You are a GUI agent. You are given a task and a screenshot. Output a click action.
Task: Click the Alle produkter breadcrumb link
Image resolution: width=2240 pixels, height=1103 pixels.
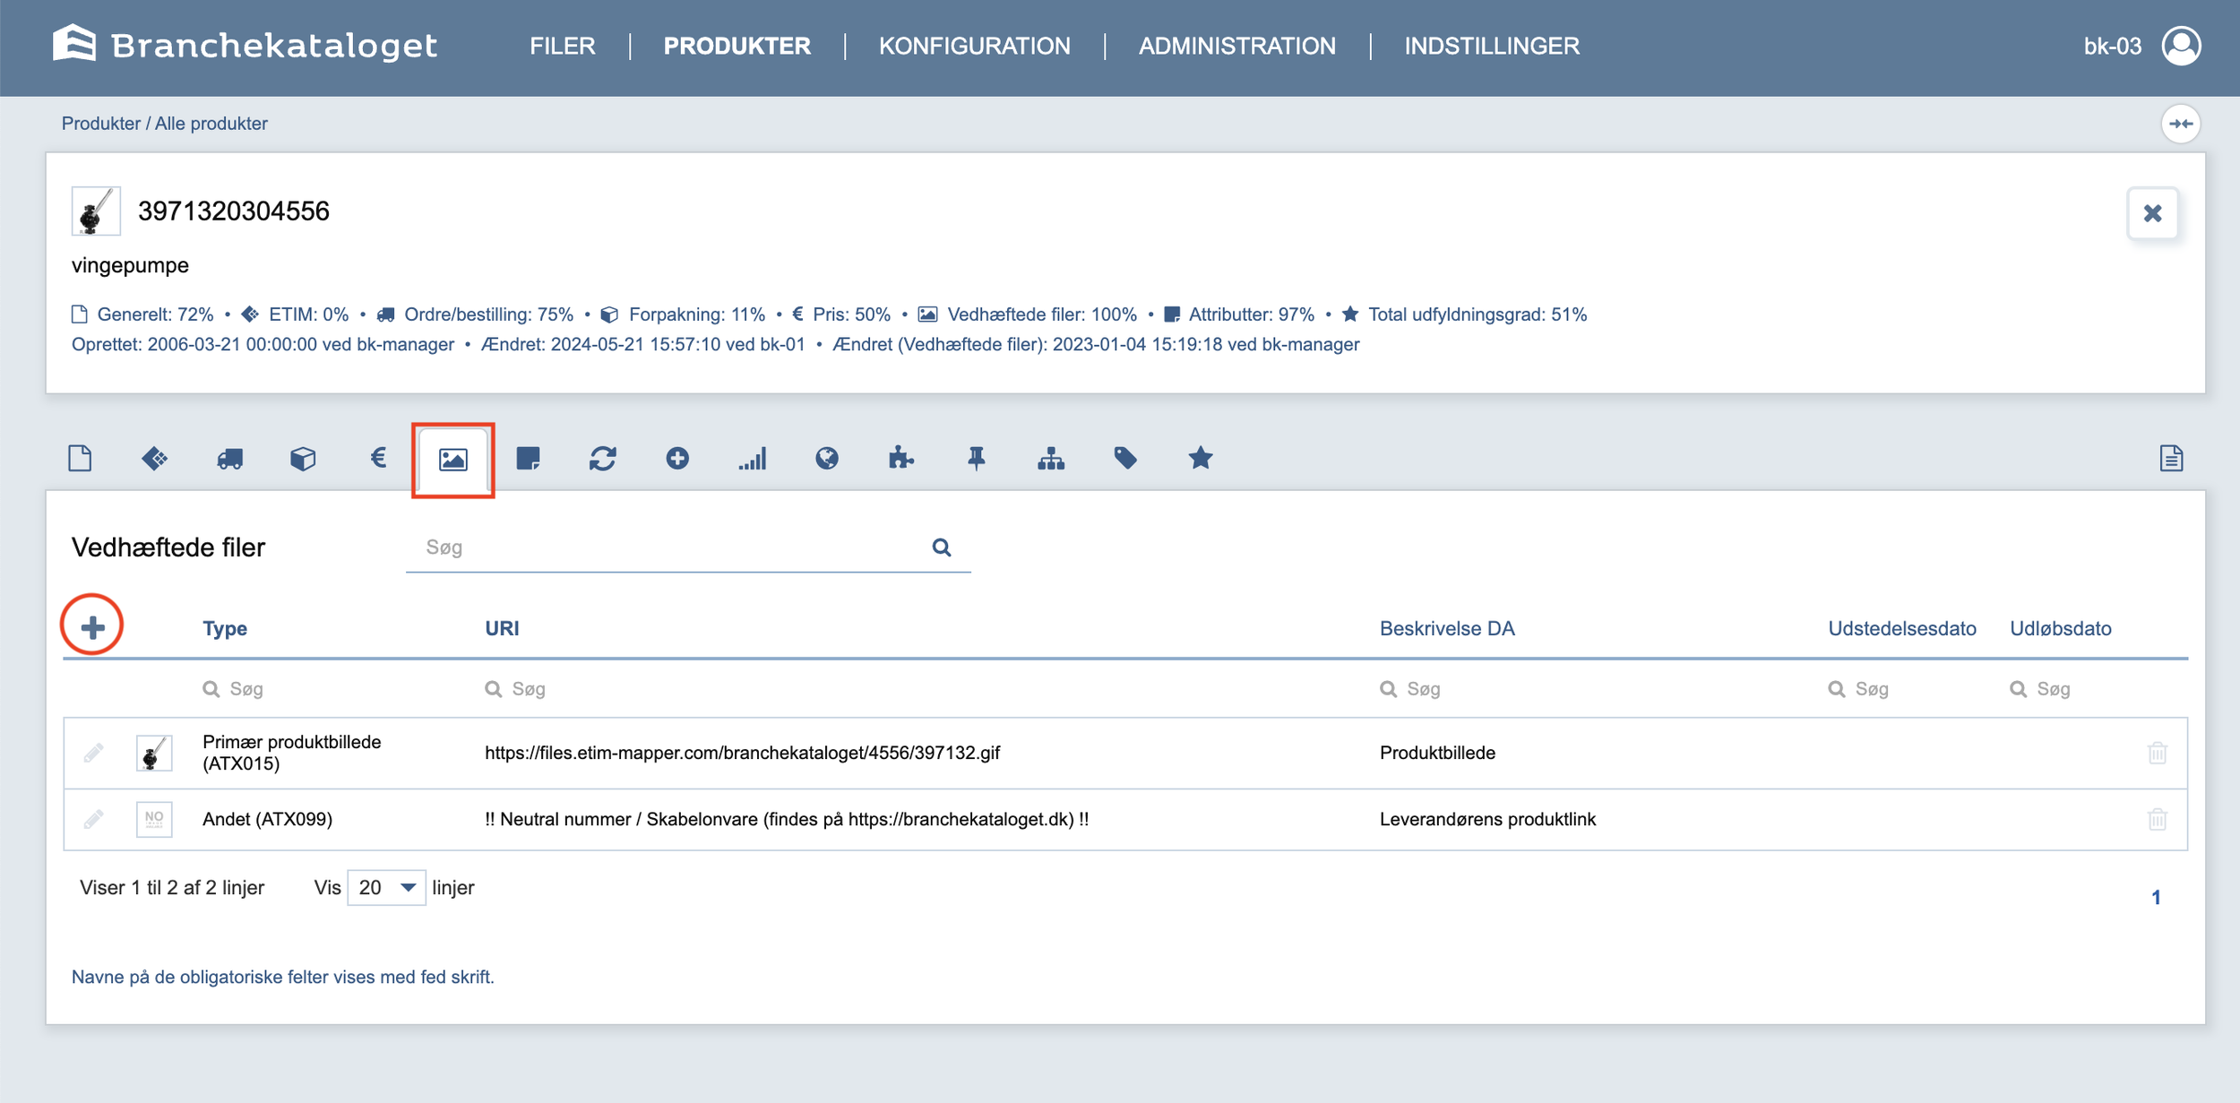[x=211, y=124]
